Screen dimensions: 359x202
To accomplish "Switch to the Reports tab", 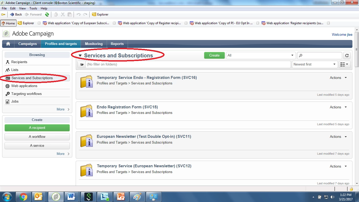I will (117, 44).
